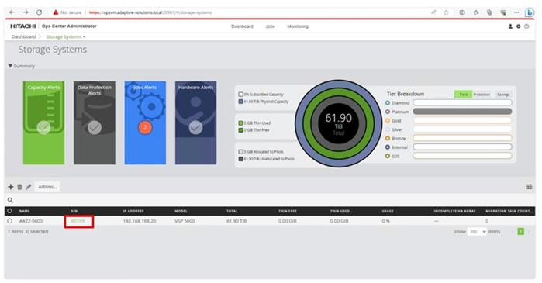Toggle Allocated to Pools legend checkbox
Screen dimensions: 542x283
click(241, 152)
